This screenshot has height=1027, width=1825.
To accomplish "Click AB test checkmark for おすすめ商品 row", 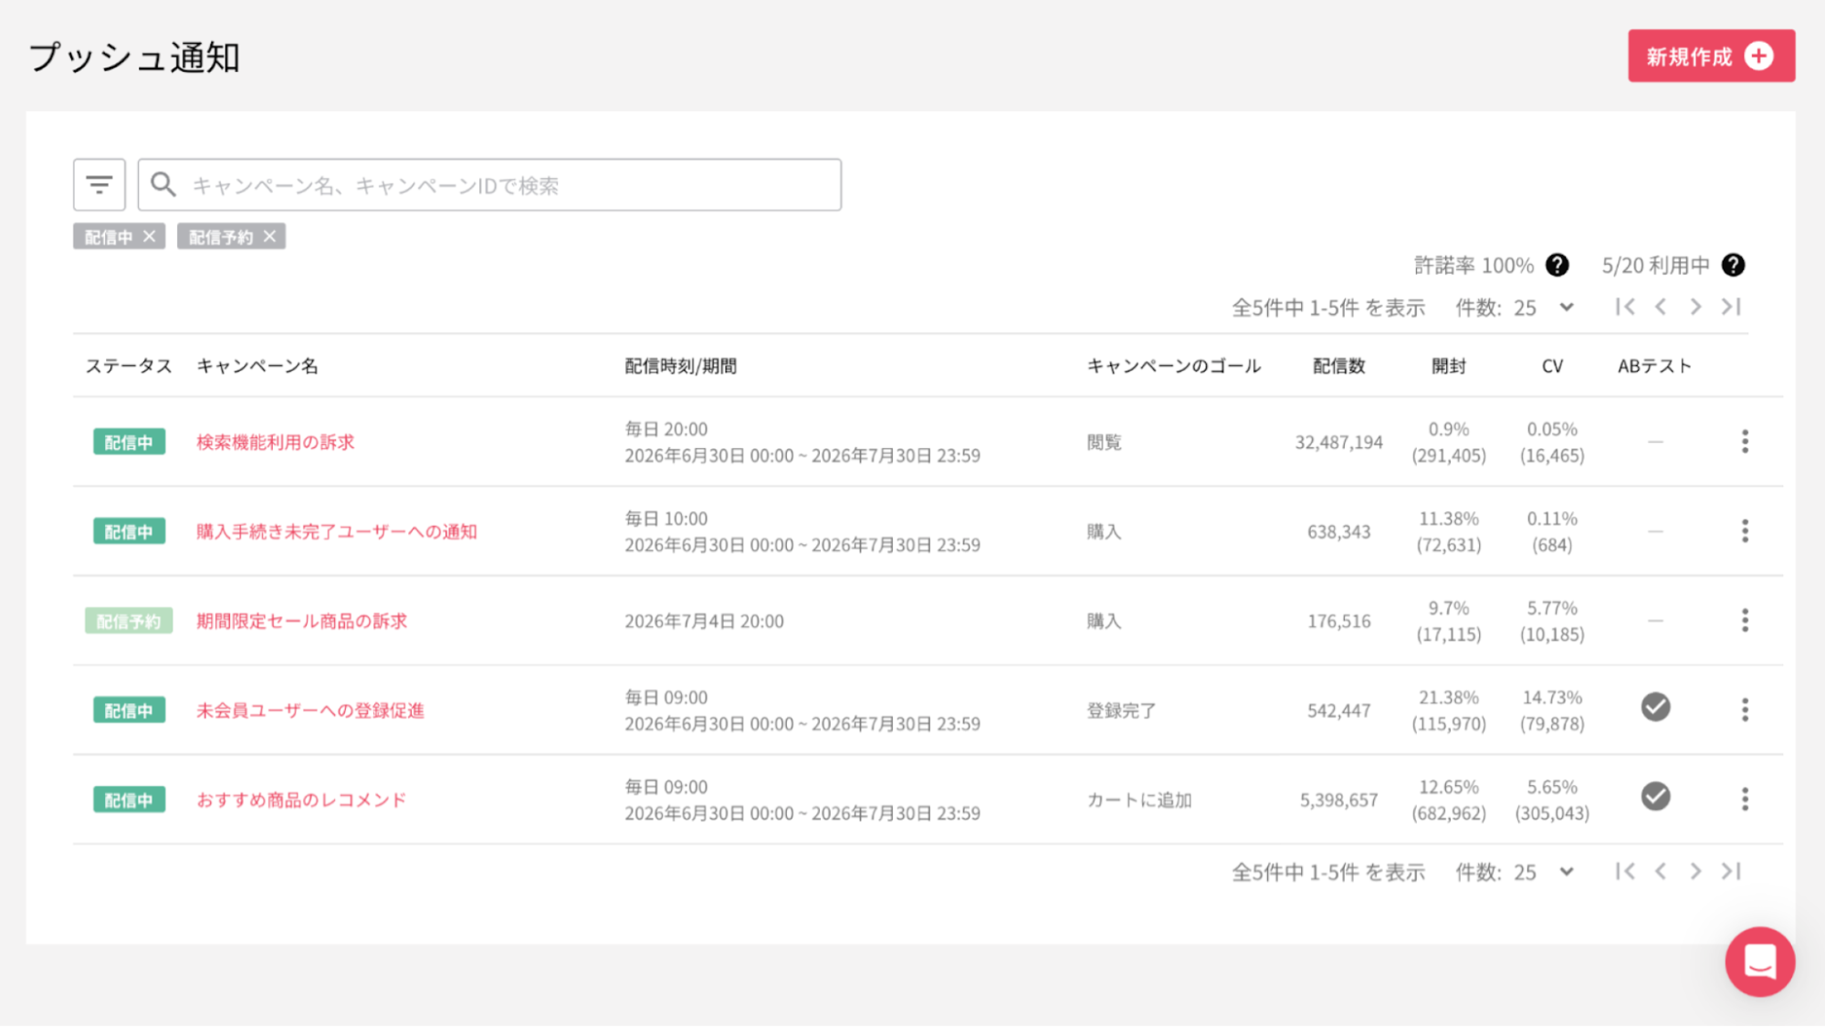I will point(1655,797).
